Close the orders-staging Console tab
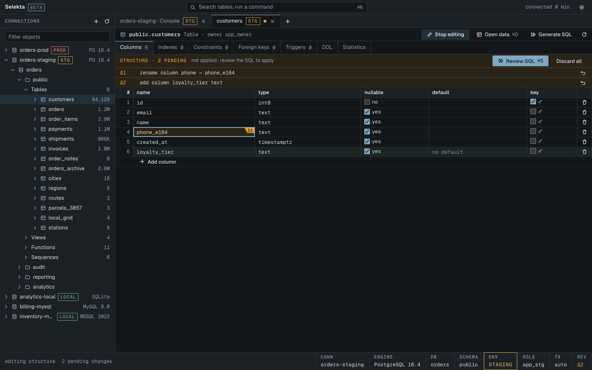Image resolution: width=592 pixels, height=370 pixels. 203,21
